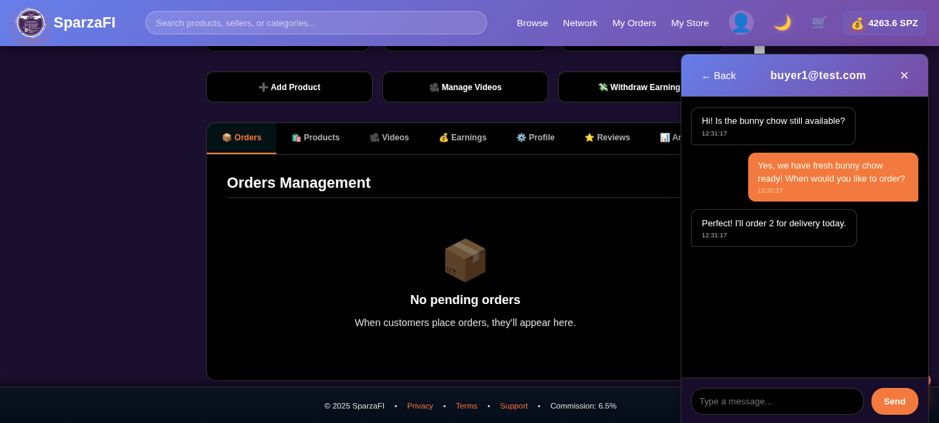Select the Earnings tab money bag icon
The image size is (939, 423).
coord(444,138)
